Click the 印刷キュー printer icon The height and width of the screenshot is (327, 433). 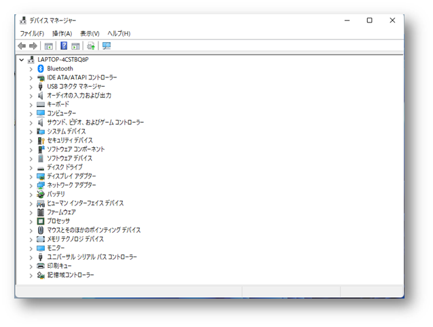(x=41, y=266)
